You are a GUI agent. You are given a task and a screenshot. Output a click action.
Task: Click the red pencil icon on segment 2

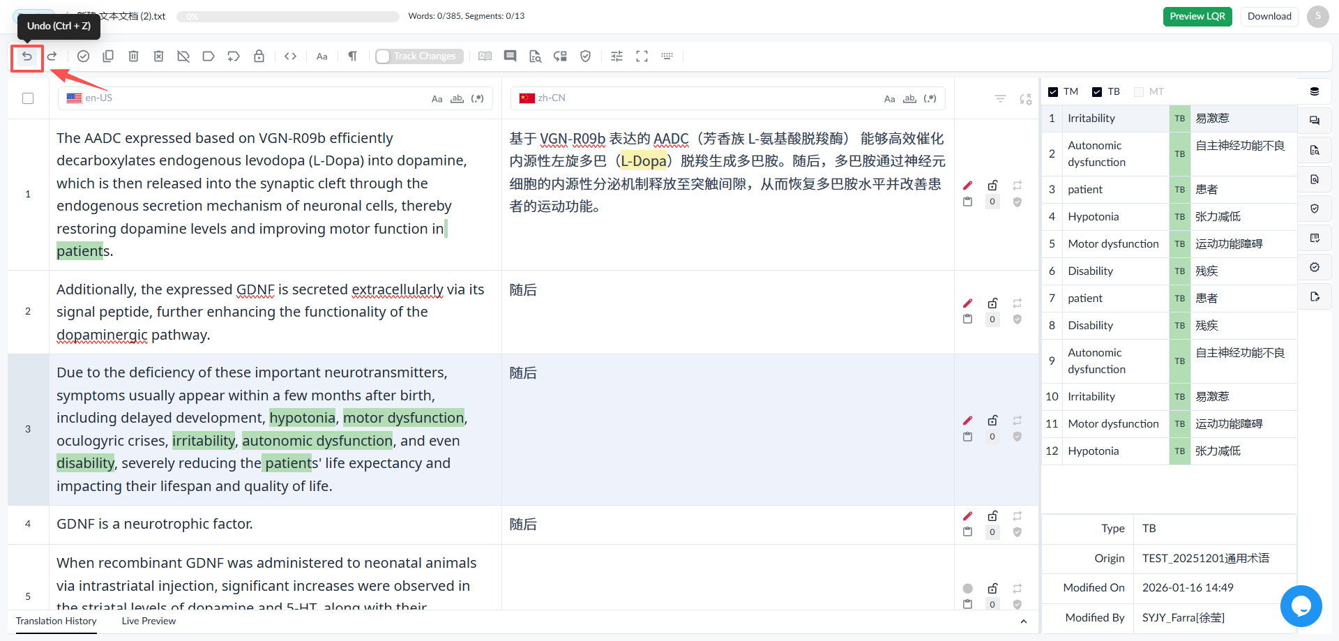click(x=967, y=303)
